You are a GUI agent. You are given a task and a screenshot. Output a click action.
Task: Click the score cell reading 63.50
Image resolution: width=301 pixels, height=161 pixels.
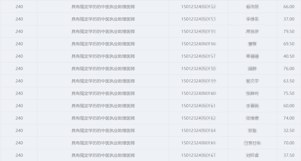[x=289, y=81]
